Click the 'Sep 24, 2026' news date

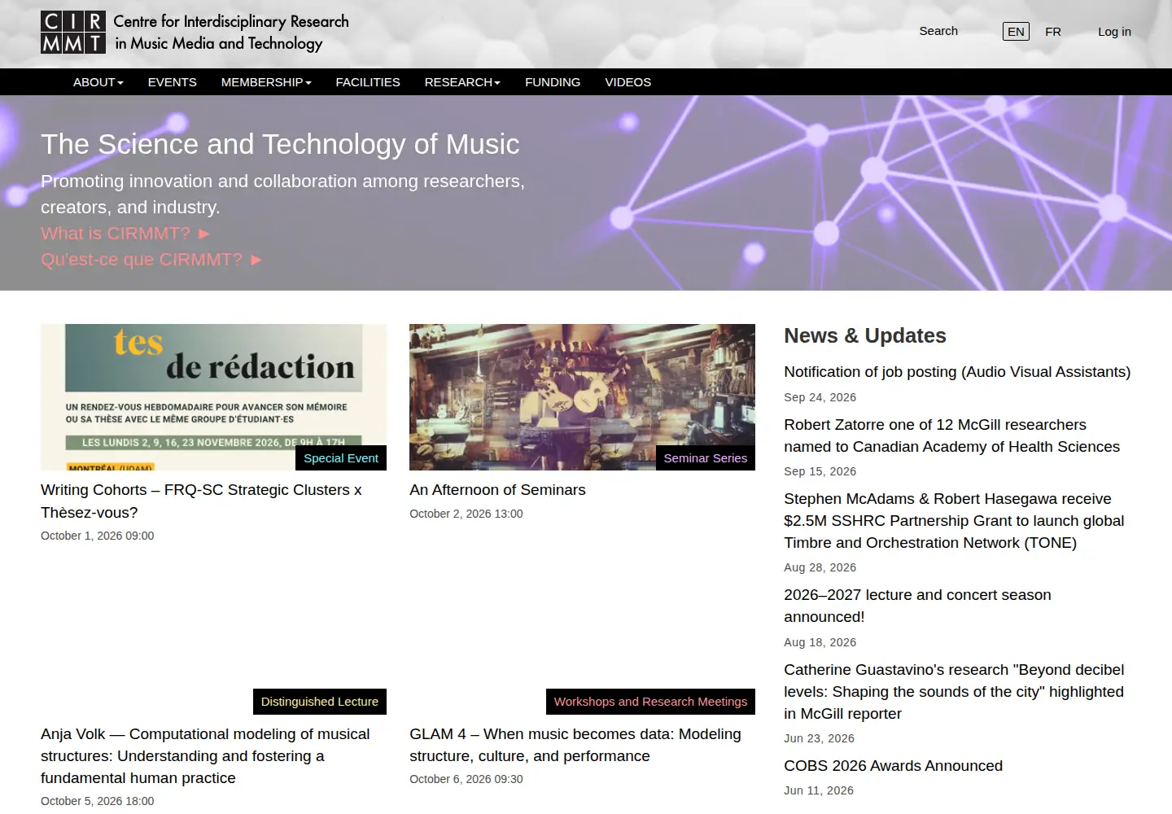820,397
